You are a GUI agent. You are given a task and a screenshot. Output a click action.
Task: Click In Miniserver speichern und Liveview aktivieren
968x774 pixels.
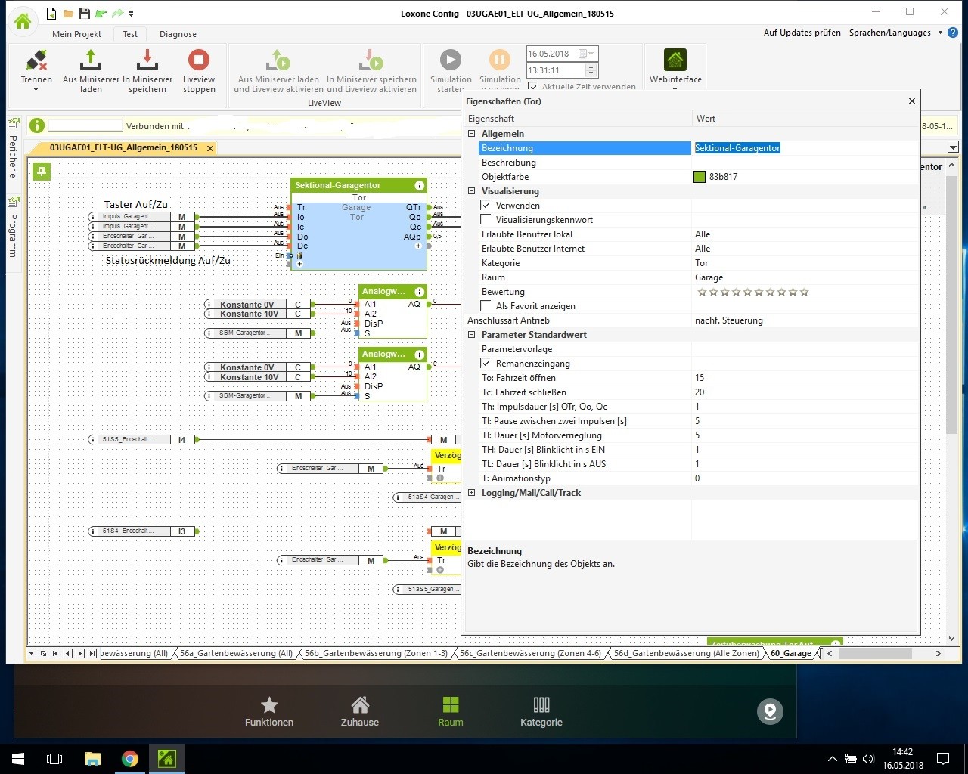point(371,71)
